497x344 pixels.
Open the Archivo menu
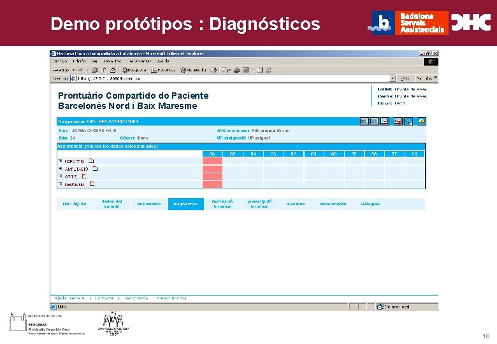(60, 61)
